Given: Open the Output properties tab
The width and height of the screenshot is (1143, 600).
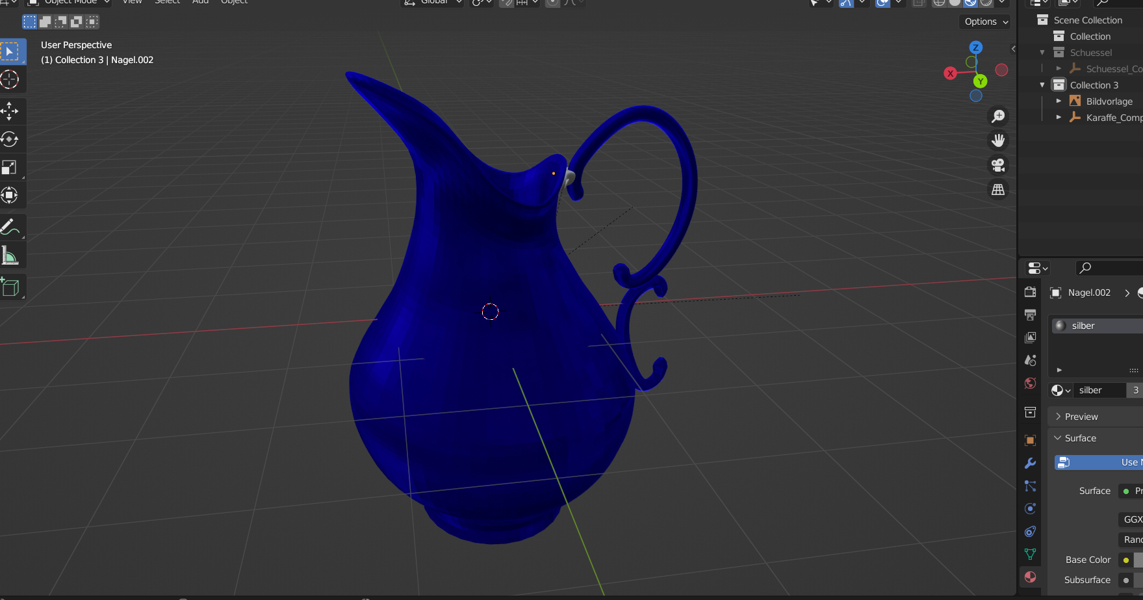Looking at the screenshot, I should click(x=1030, y=315).
